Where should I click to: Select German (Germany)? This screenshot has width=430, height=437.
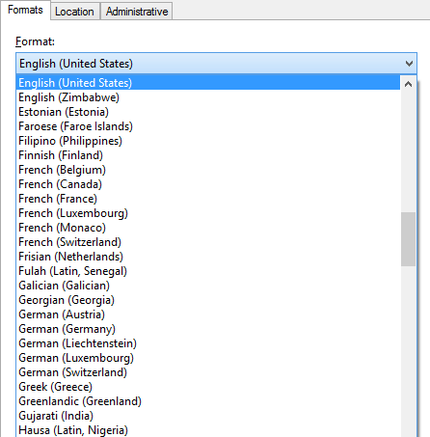tap(208, 329)
